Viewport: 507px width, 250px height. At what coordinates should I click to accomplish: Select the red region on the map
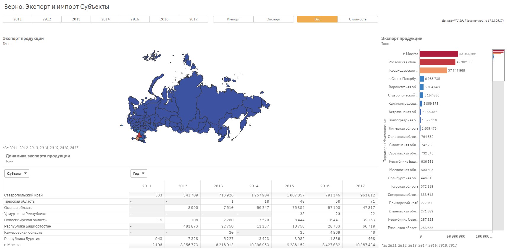(x=139, y=135)
